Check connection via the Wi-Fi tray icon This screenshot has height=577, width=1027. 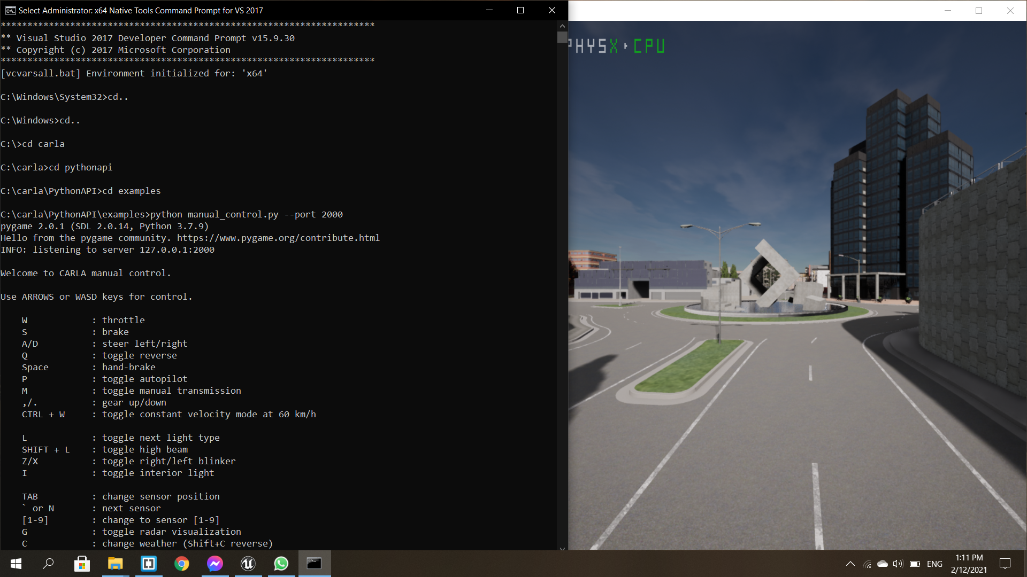pyautogui.click(x=867, y=564)
